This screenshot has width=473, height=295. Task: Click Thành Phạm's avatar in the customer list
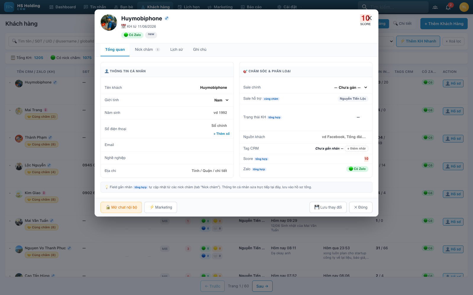[19, 139]
